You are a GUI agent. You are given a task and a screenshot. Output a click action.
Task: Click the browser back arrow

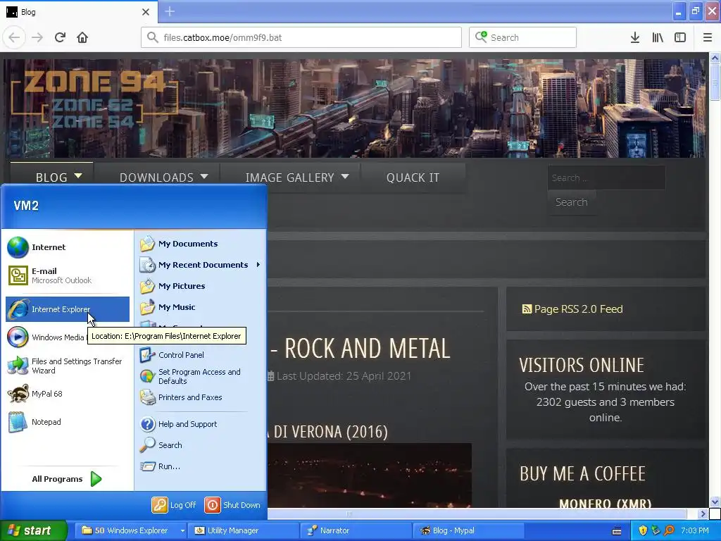click(14, 37)
